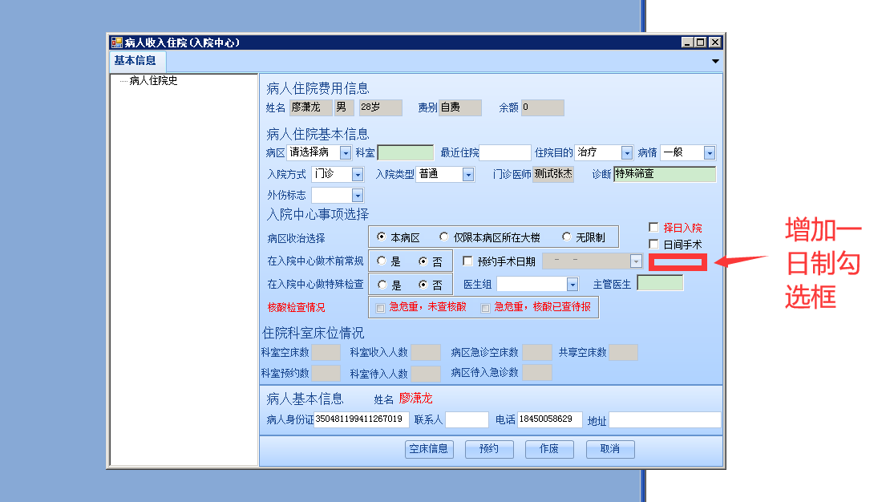Check 急危重，未查核酸 checkbox
Screen dimensions: 890x502
click(x=380, y=308)
